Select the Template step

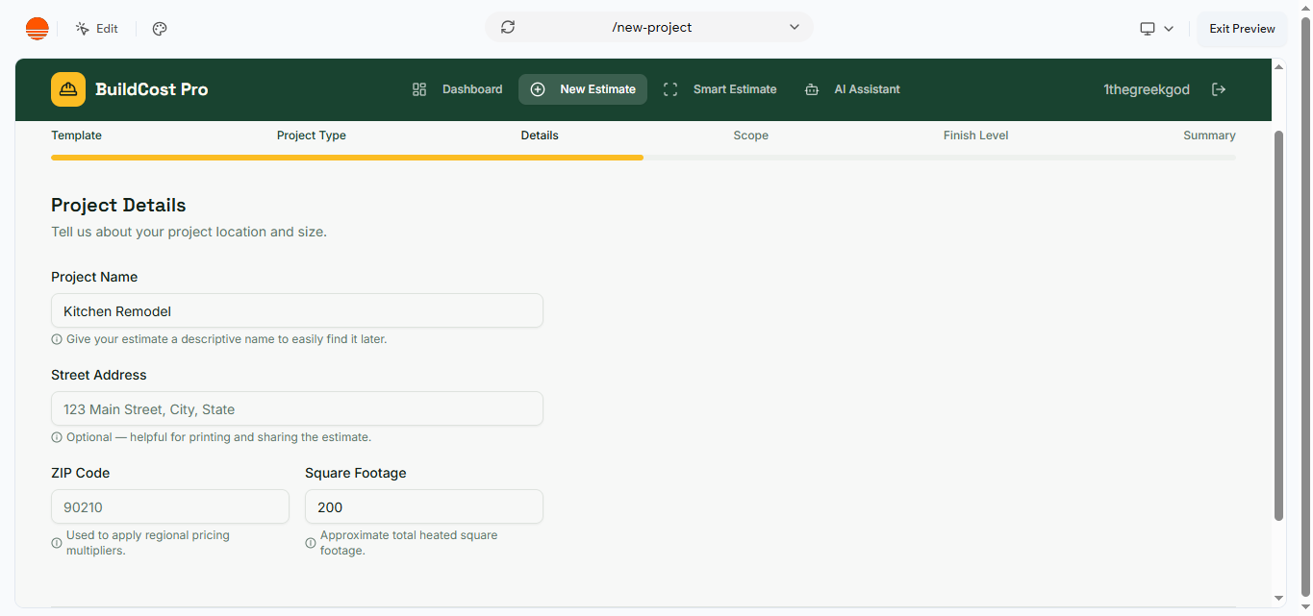click(x=76, y=136)
